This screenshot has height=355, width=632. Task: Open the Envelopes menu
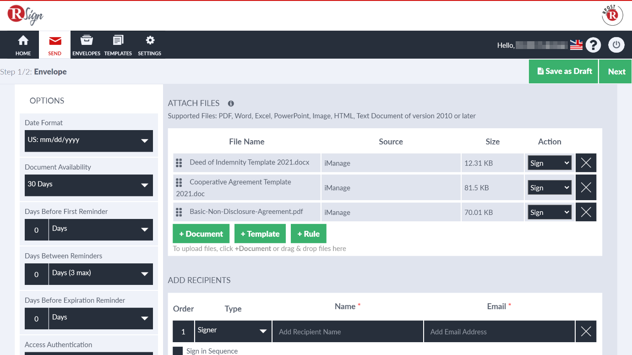86,45
